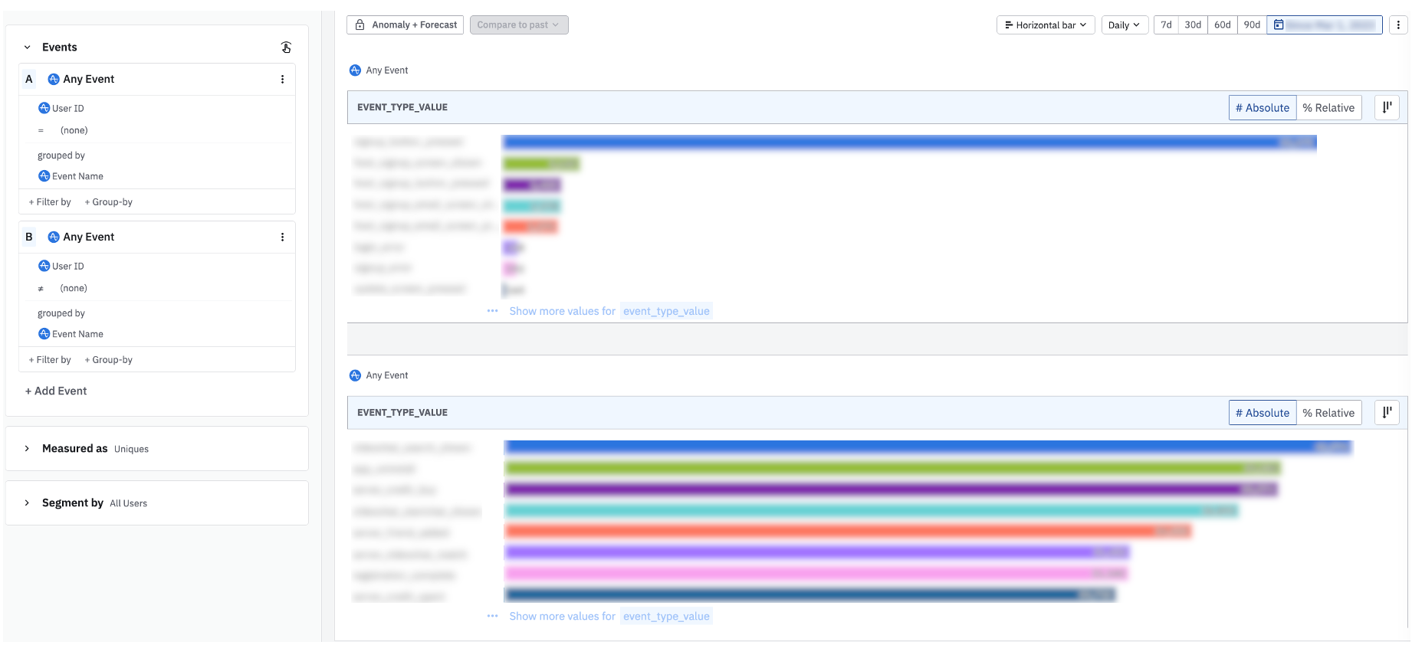Click the (none) value in event B
Image resolution: width=1412 pixels, height=645 pixels.
point(74,288)
